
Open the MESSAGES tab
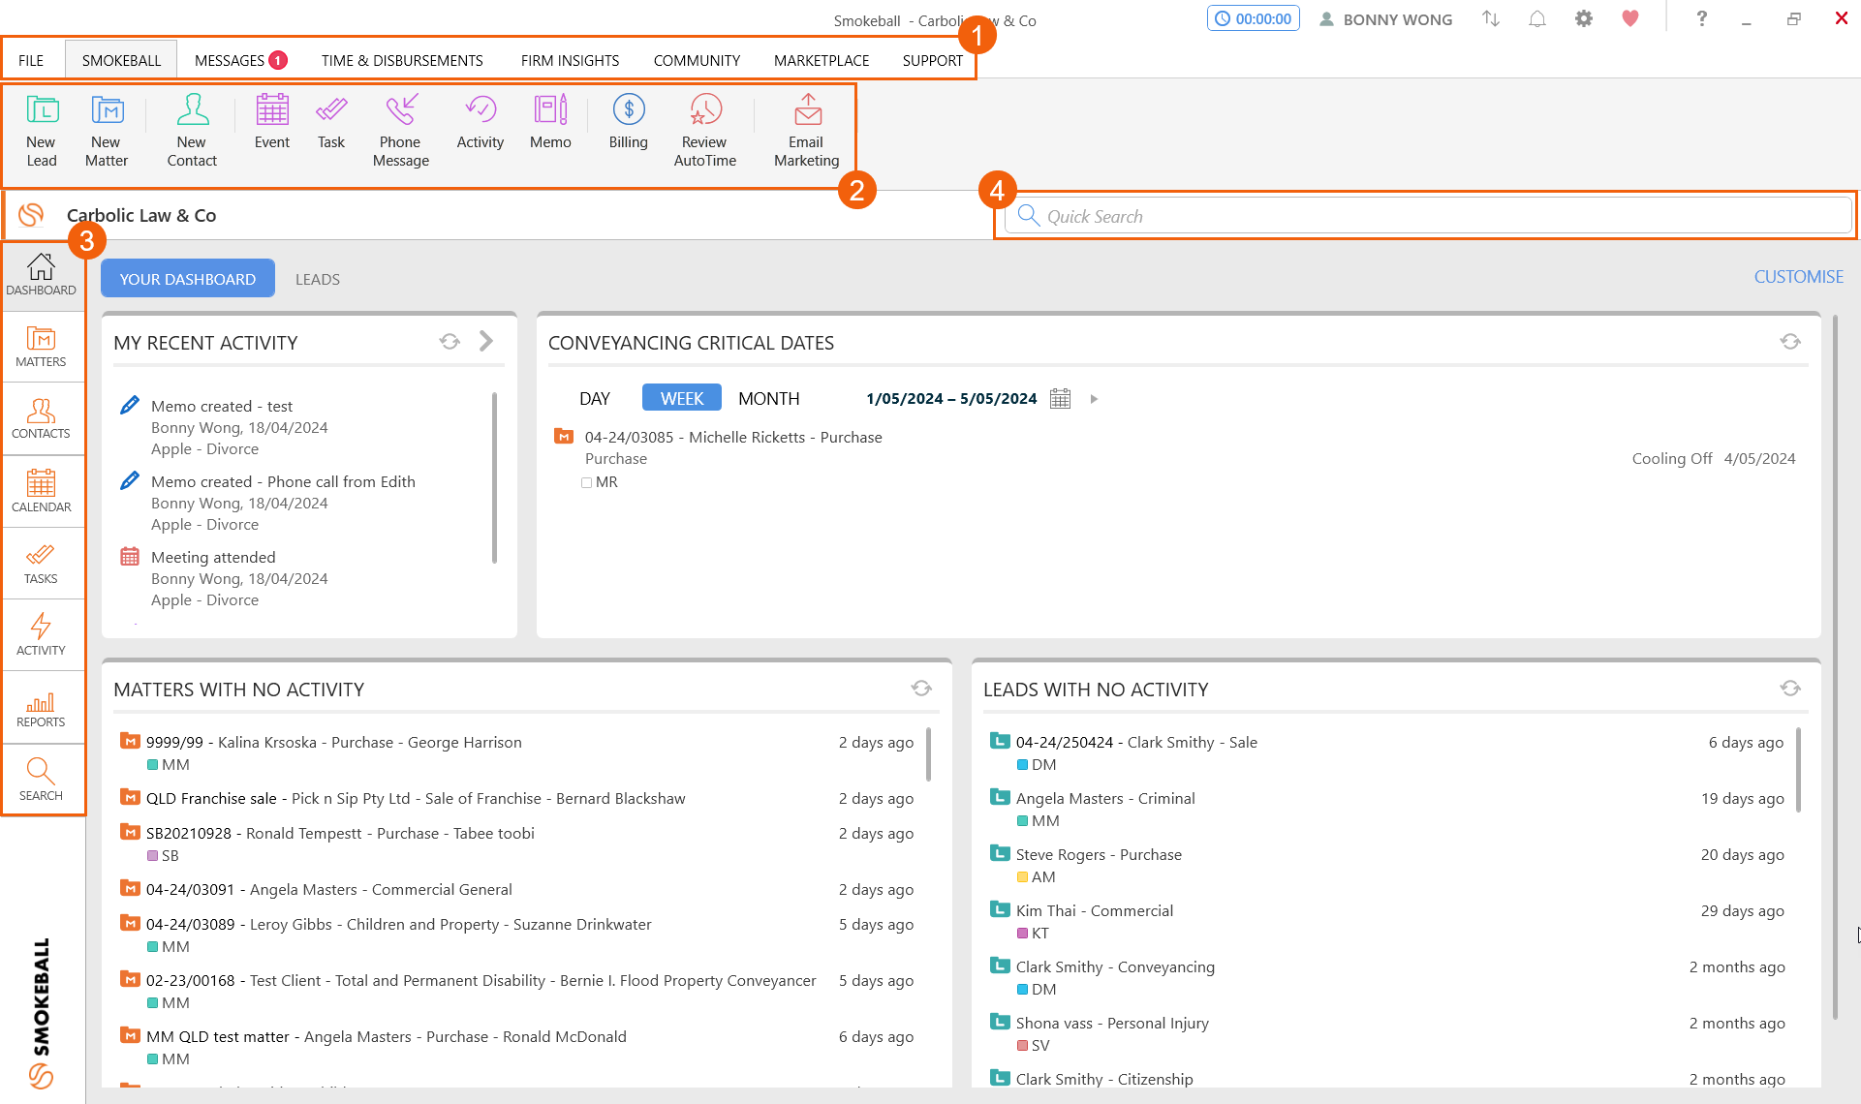point(240,60)
